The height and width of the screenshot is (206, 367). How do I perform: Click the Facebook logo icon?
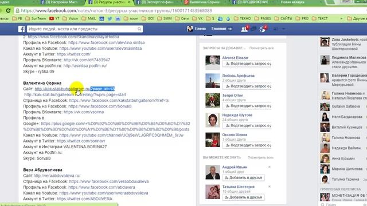point(21,29)
